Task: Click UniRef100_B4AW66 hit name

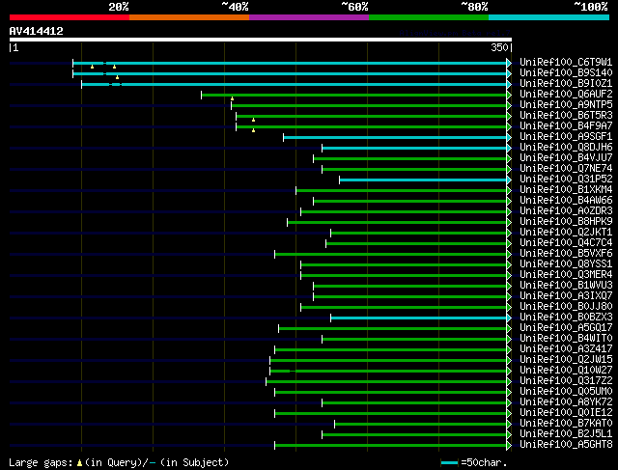Action: coord(566,201)
